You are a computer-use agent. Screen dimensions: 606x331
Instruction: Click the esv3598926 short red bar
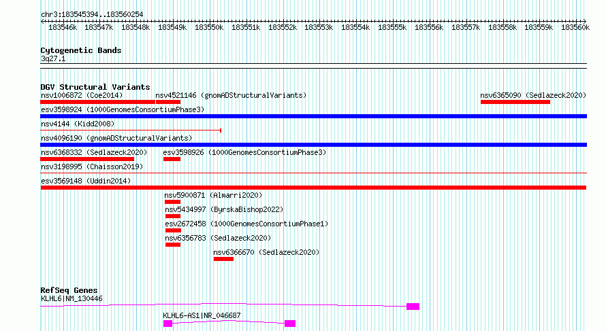click(172, 159)
